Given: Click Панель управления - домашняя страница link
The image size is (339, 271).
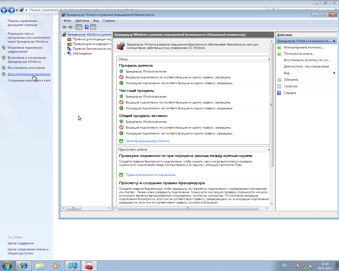Looking at the screenshot, I should click(x=23, y=23).
